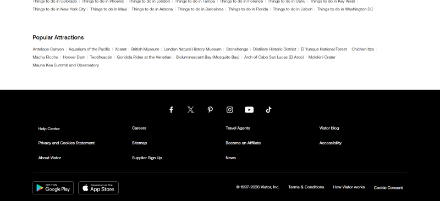This screenshot has width=440, height=201.
Task: Open the Travel Agents link
Action: coord(238,128)
